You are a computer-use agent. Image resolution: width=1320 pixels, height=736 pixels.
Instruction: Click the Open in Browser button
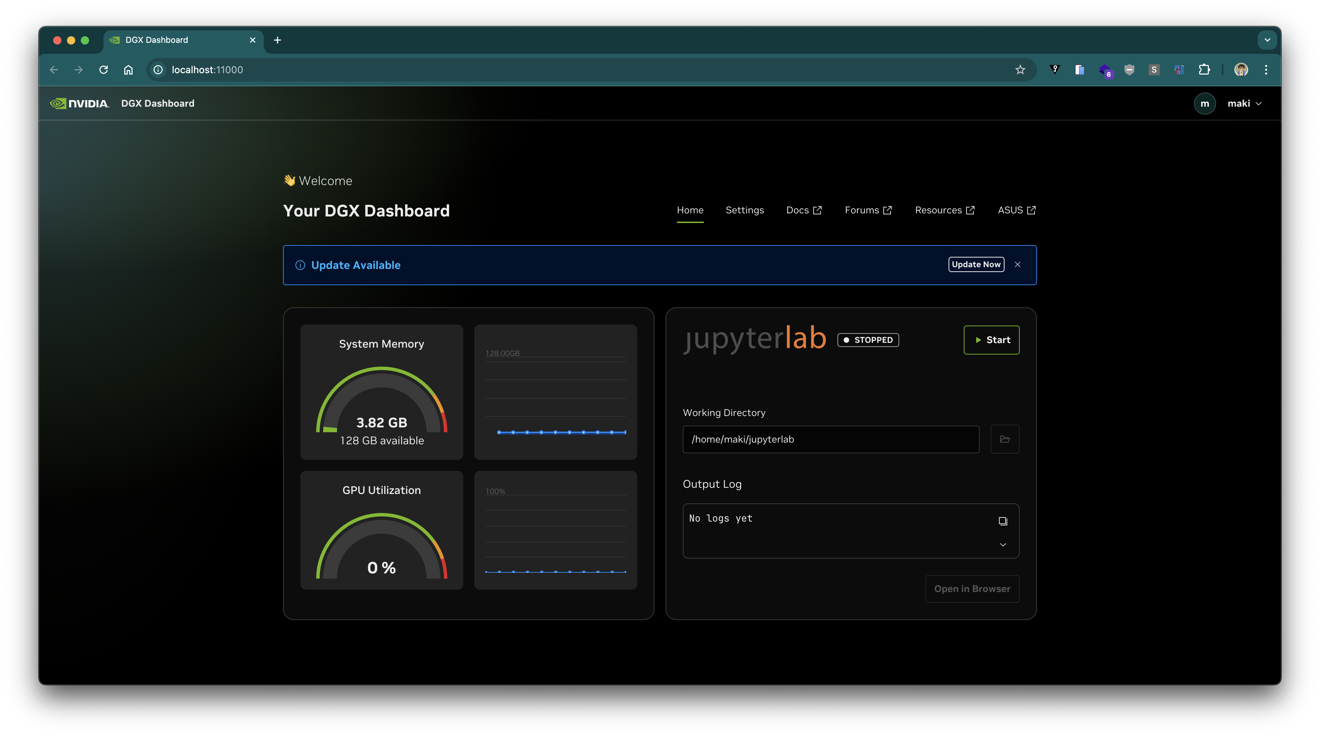(972, 589)
